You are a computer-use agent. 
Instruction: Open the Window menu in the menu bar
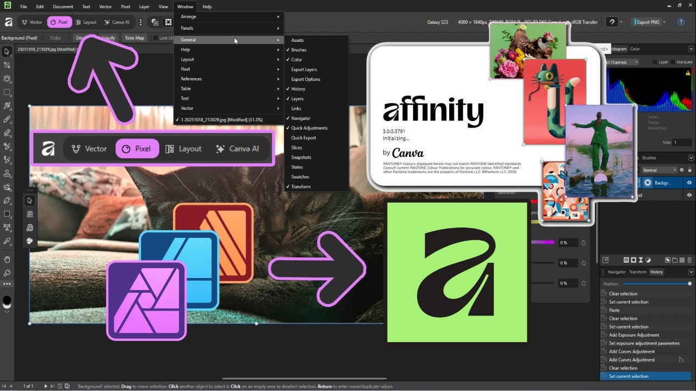point(185,7)
